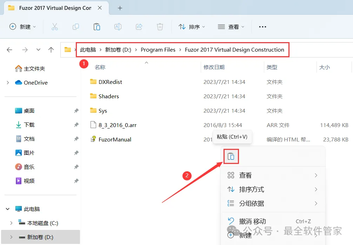Click chevron after Program Files breadcrumb

(x=180, y=49)
